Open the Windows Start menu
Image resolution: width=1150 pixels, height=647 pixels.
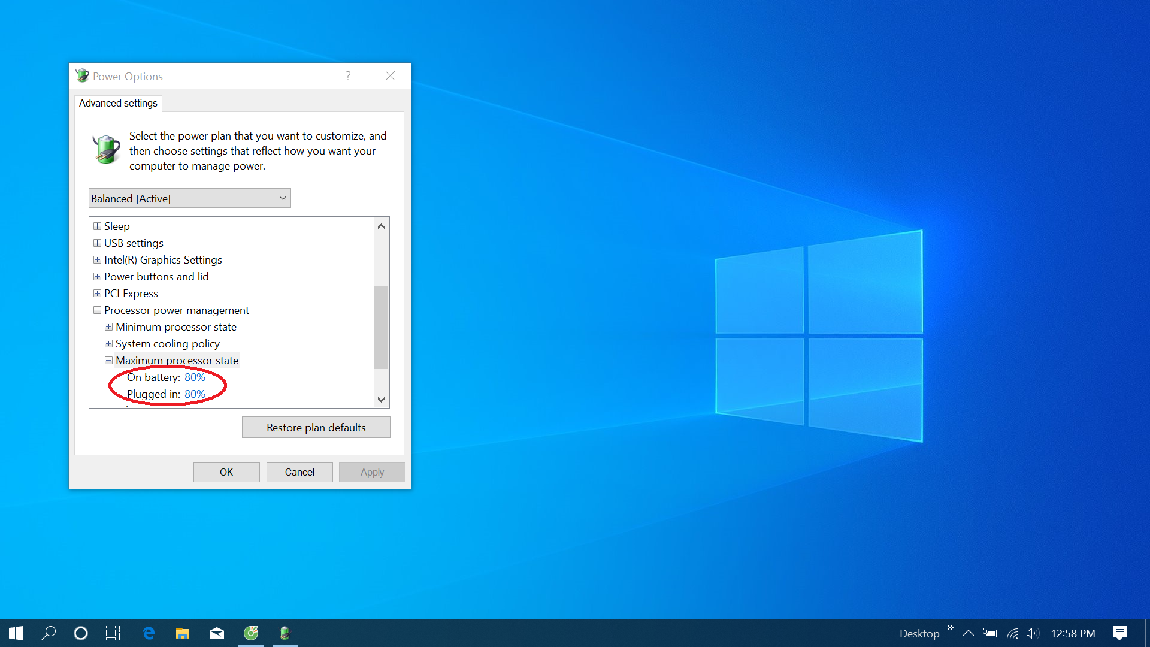click(x=16, y=633)
